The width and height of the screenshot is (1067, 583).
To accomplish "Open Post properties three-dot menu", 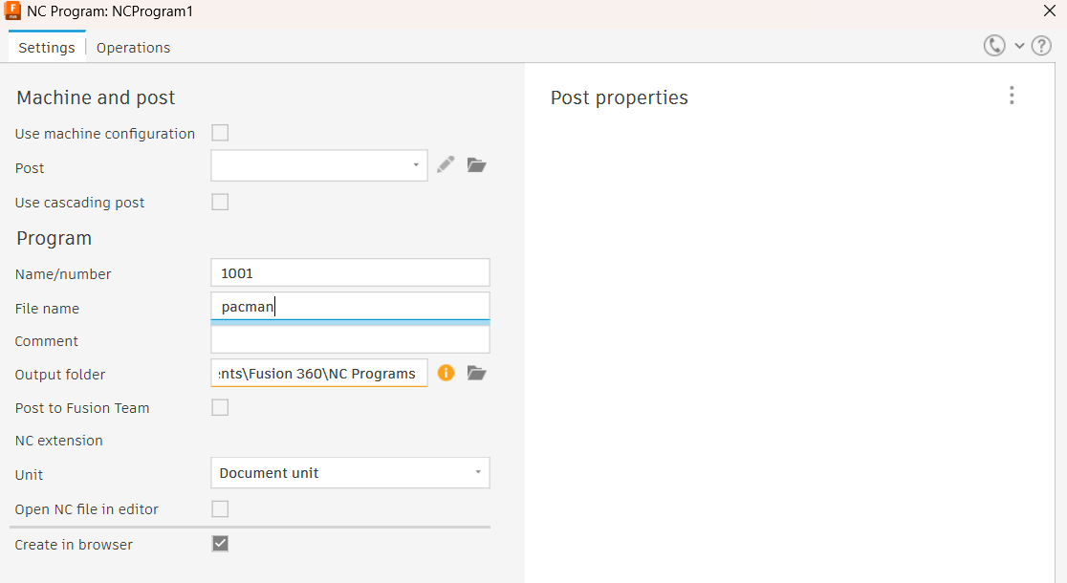I will pos(1012,96).
